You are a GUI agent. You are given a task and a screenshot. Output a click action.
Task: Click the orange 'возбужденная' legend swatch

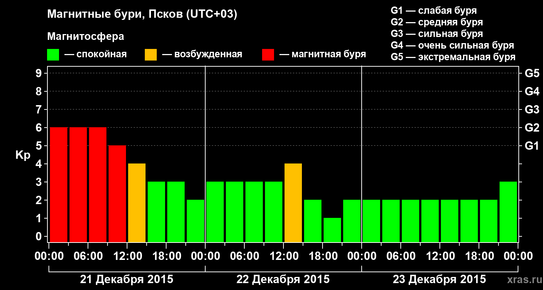pyautogui.click(x=151, y=55)
